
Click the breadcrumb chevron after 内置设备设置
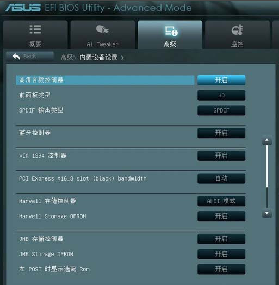pos(122,58)
